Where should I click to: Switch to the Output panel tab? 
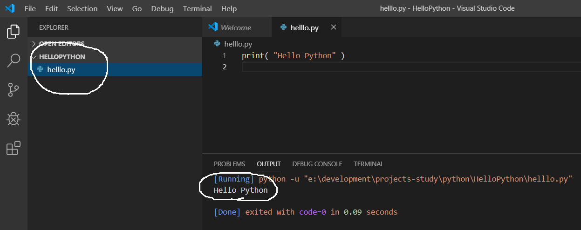pos(269,164)
